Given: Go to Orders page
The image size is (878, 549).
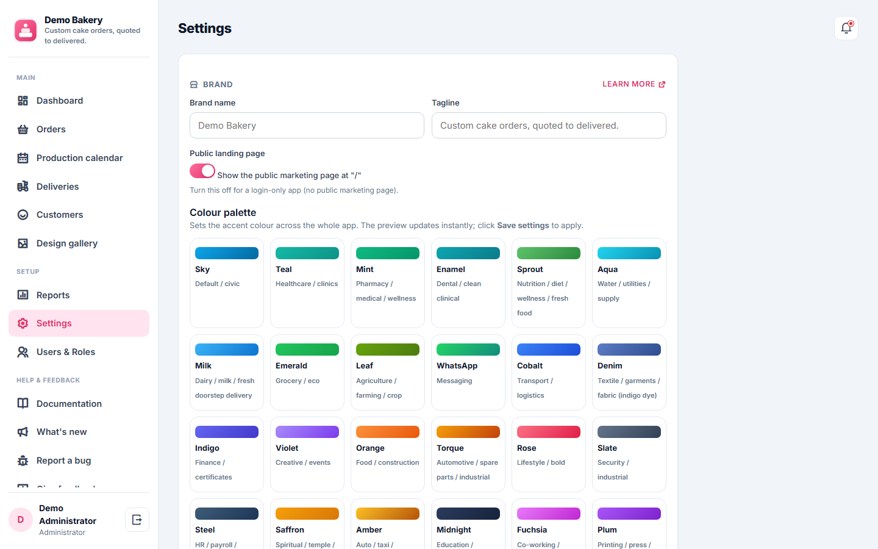Looking at the screenshot, I should pos(79,129).
